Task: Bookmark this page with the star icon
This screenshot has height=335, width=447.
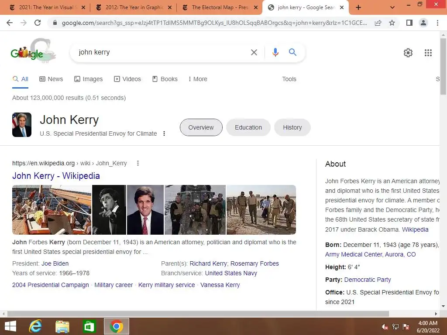Action: pyautogui.click(x=392, y=23)
